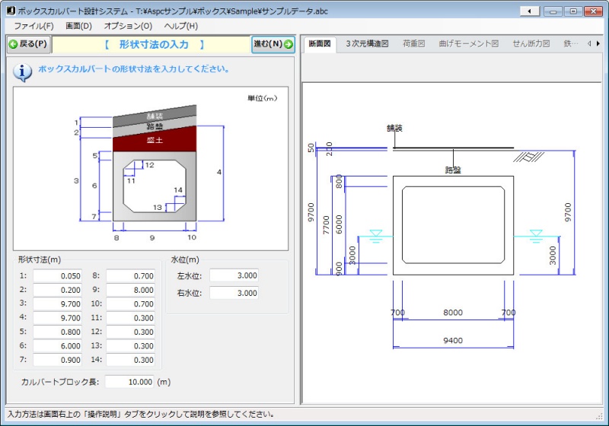Click the 8000 inner width dimension text
609x426 pixels.
(x=453, y=313)
